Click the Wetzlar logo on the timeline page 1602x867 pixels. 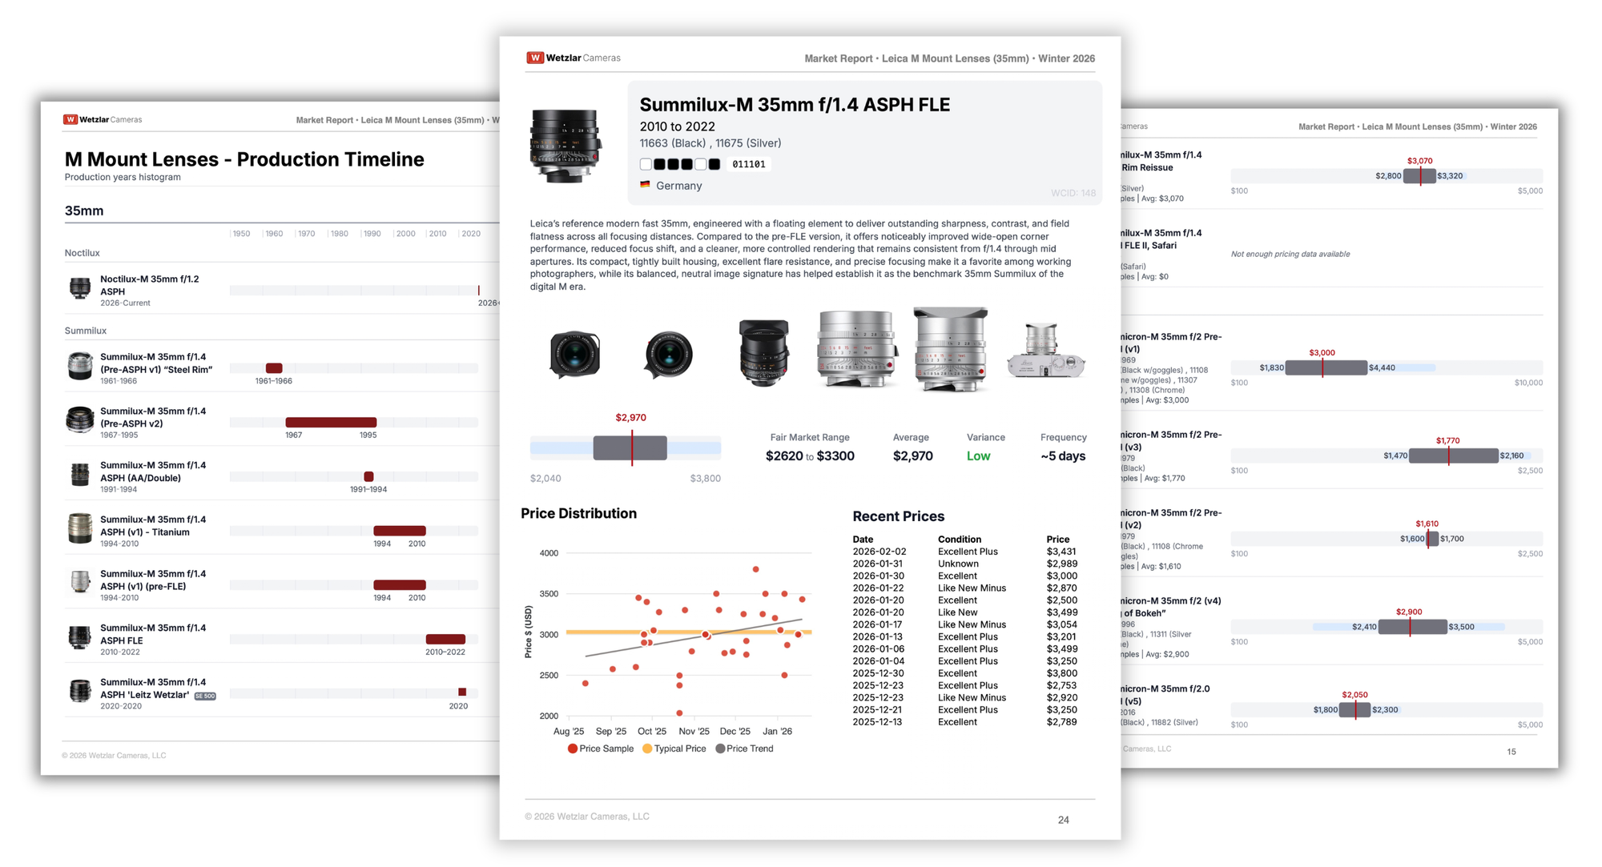coord(70,119)
